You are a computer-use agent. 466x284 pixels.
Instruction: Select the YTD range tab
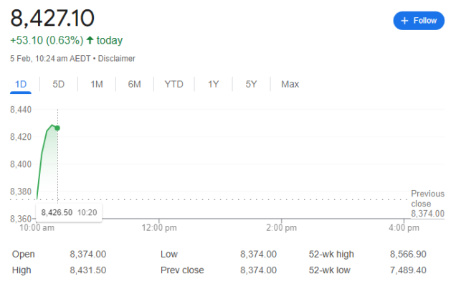pyautogui.click(x=174, y=85)
